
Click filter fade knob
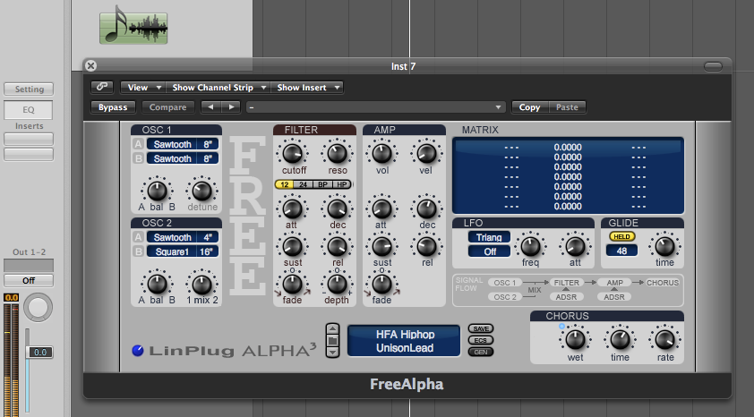point(292,284)
